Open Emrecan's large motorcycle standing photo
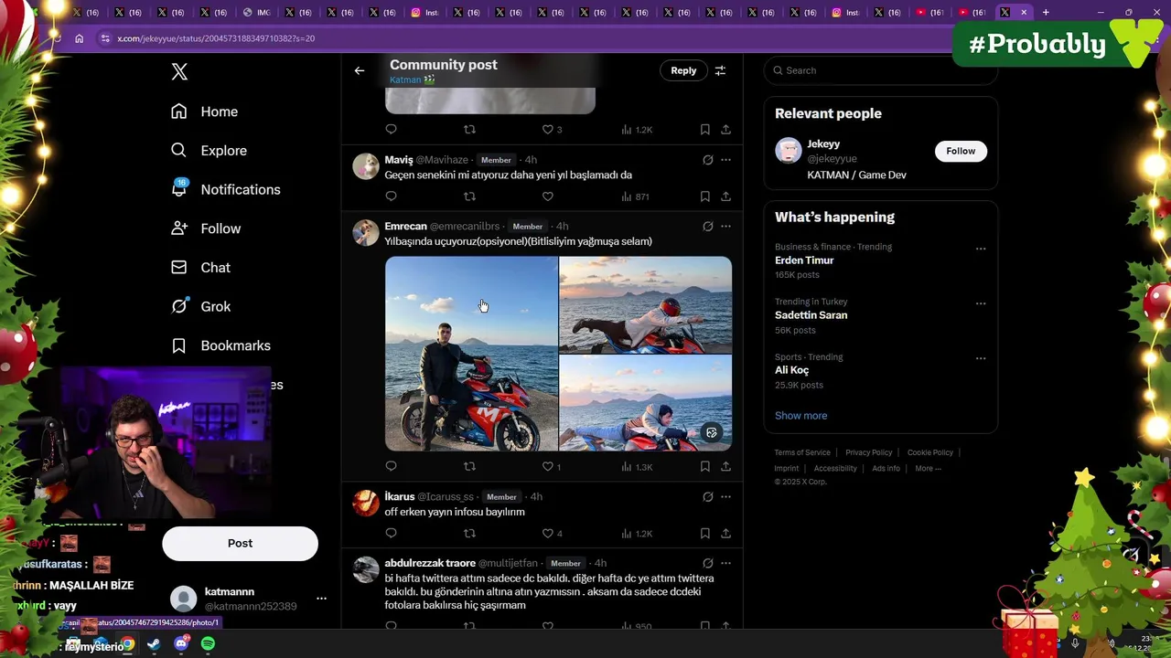Viewport: 1171px width, 658px height. (x=471, y=354)
